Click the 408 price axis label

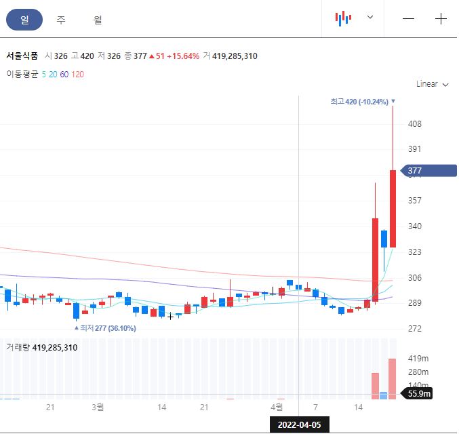(x=415, y=124)
